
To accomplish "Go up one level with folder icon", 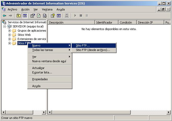I will pyautogui.click(x=19, y=16).
